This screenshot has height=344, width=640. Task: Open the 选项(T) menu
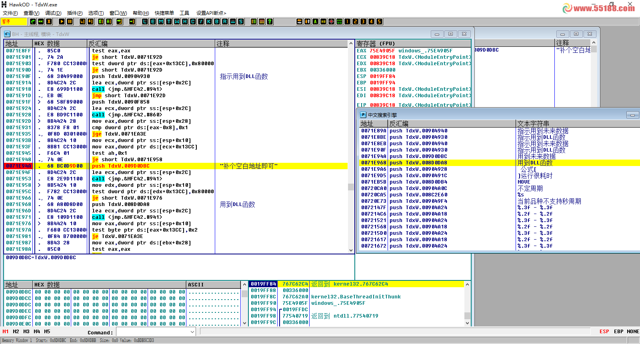96,13
